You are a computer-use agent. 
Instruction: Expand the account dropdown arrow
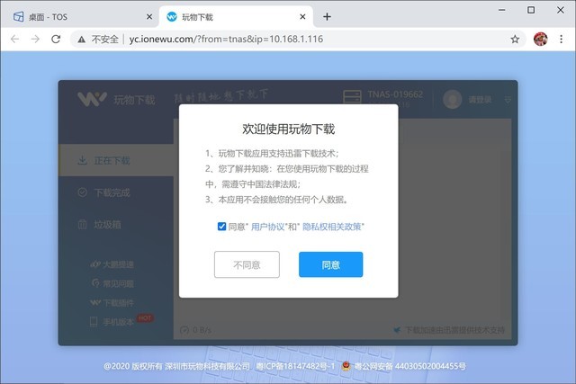(508, 100)
